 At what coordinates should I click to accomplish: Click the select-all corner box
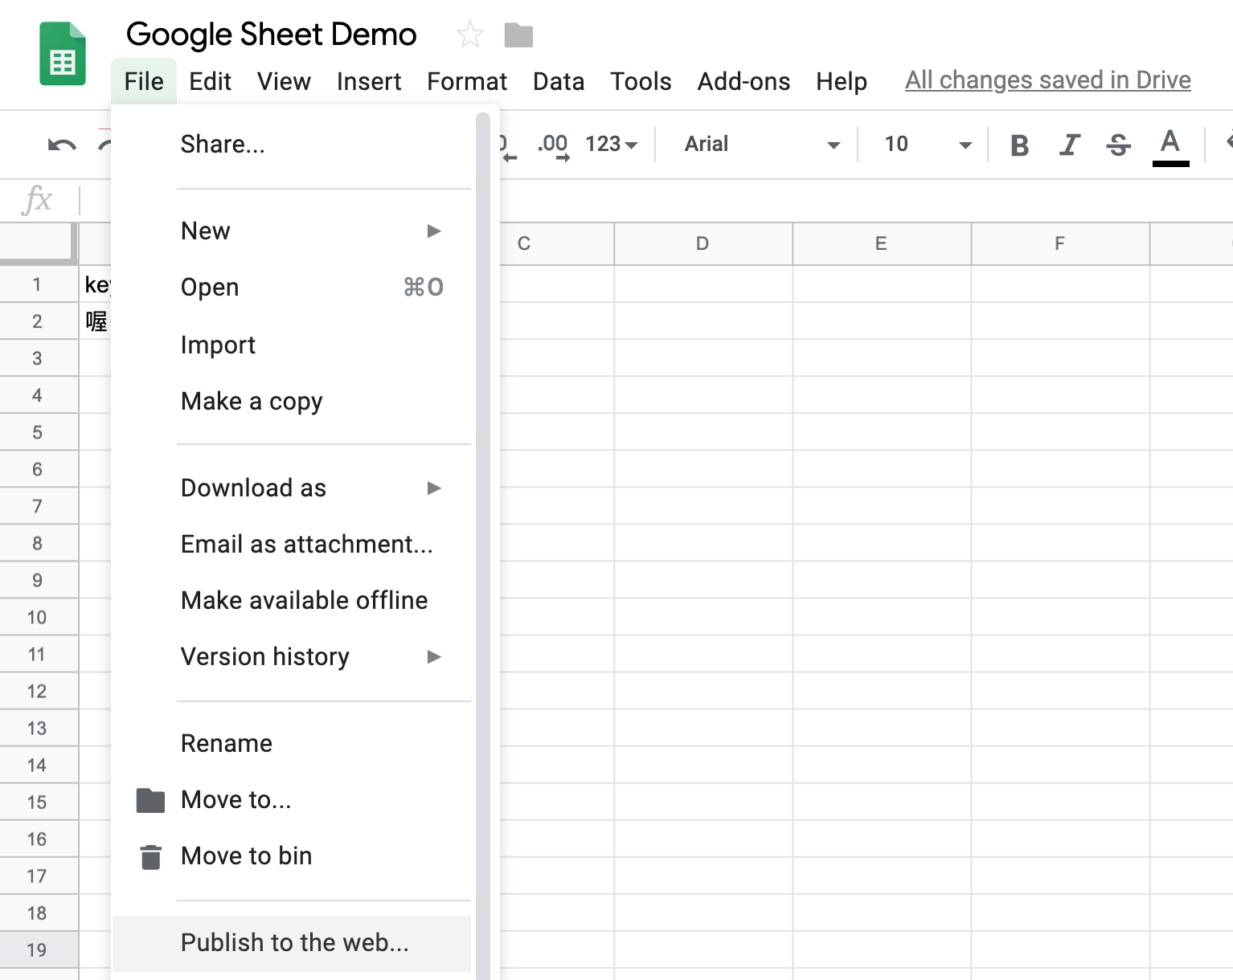pyautogui.click(x=39, y=243)
